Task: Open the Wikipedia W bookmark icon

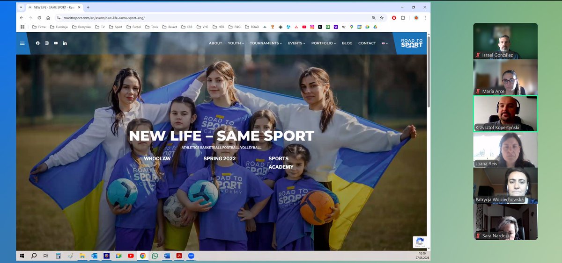Action: [343, 27]
